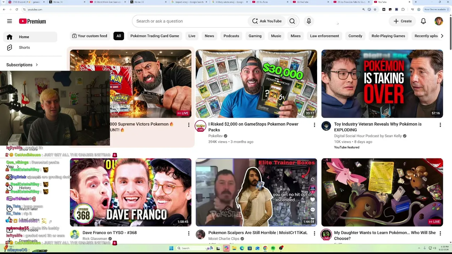The width and height of the screenshot is (452, 254).
Task: Open Digital Social Hour channel avatar
Action: pyautogui.click(x=326, y=126)
